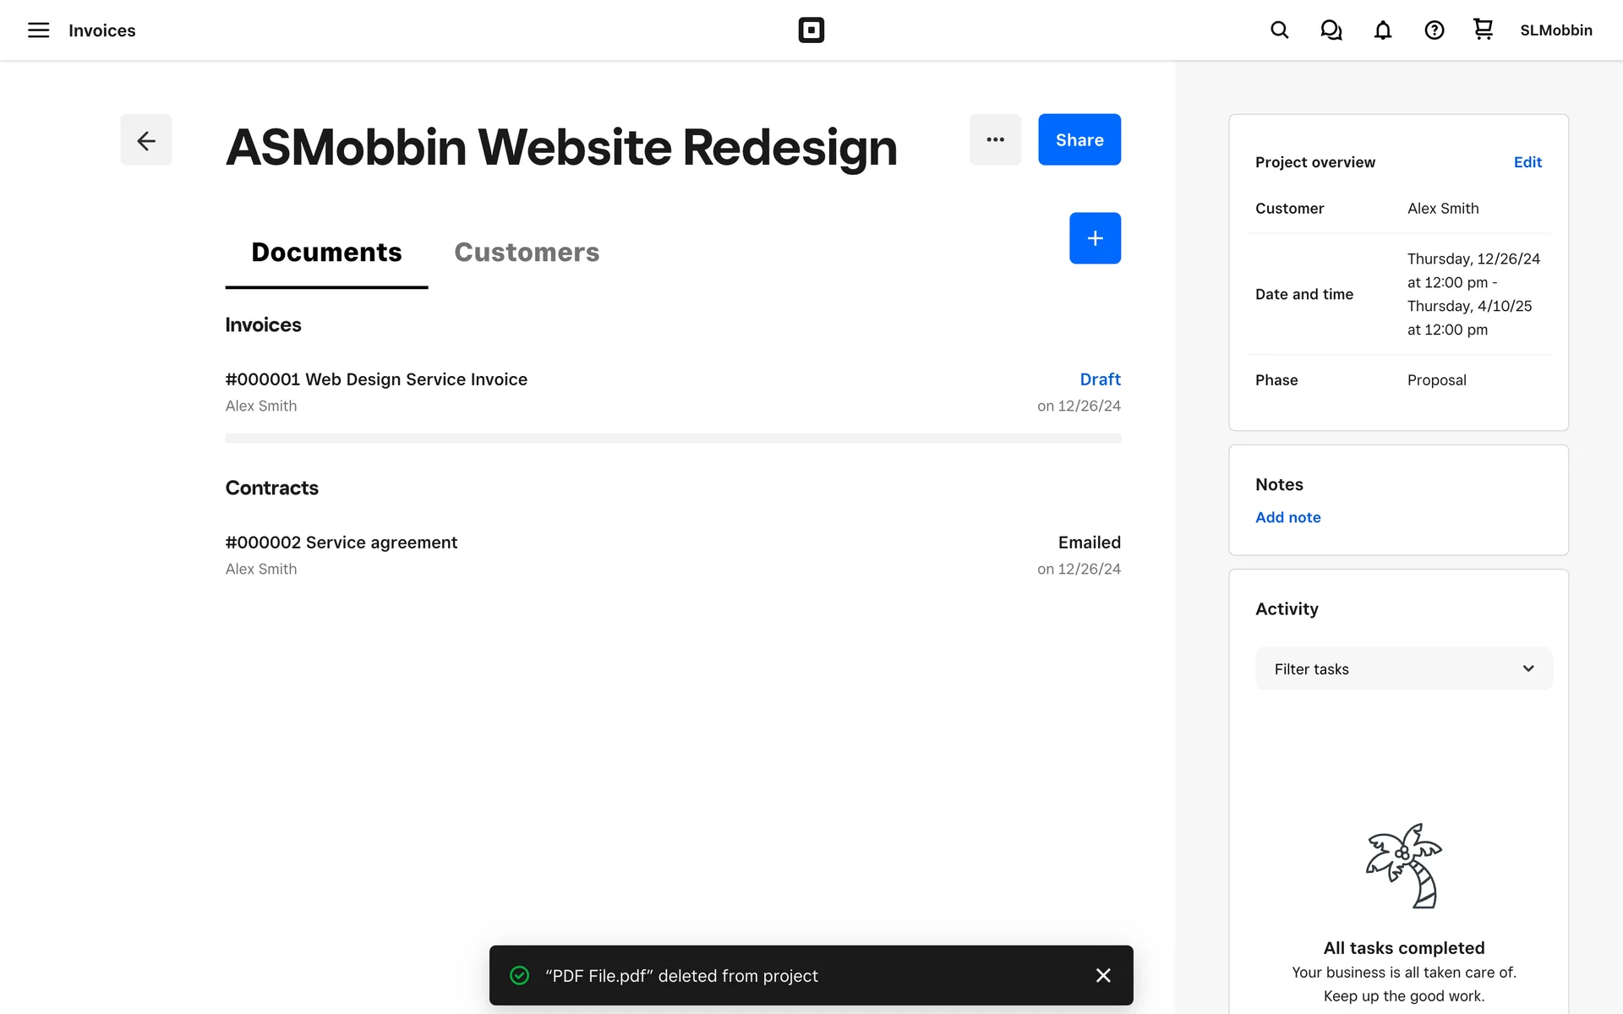Dismiss the PDF deleted notification
This screenshot has height=1014, width=1623.
(x=1102, y=975)
